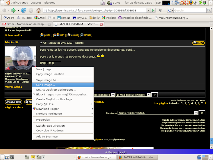This screenshot has height=160, width=213.
Task: Click the MP private message button
Action: coord(59,35)
